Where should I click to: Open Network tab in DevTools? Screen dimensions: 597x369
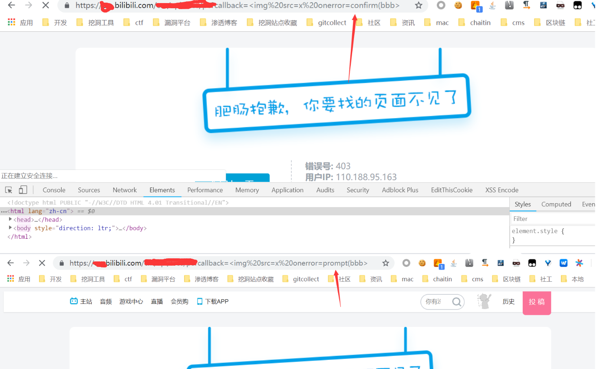(x=125, y=190)
